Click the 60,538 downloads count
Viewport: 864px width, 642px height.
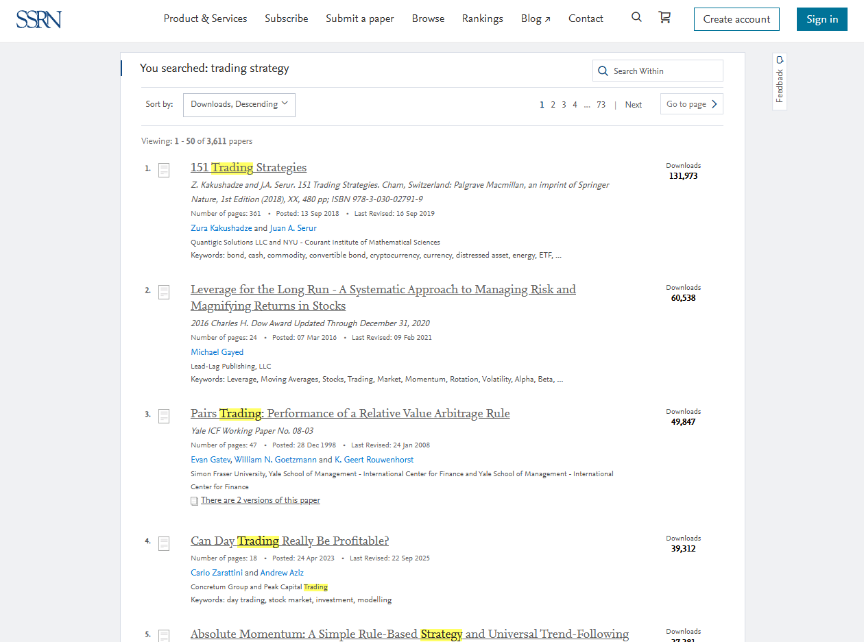tap(683, 298)
